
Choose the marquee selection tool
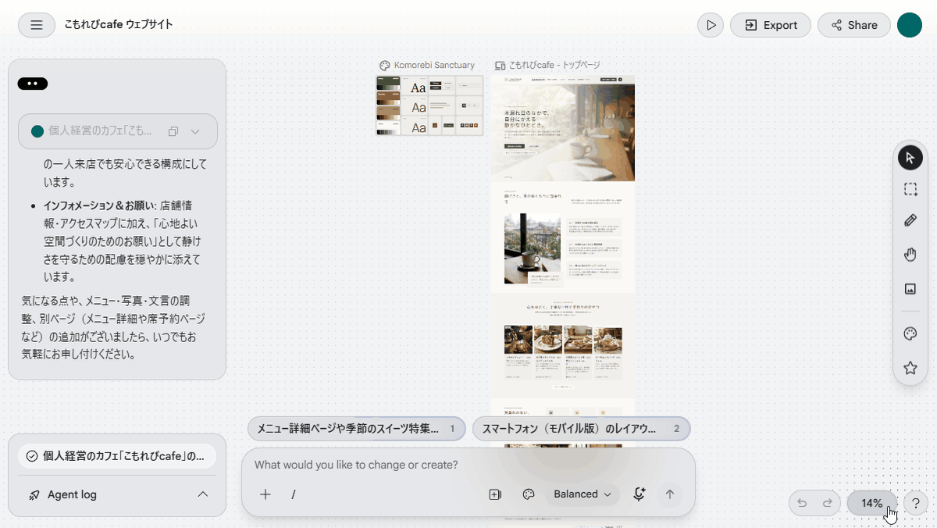(910, 189)
